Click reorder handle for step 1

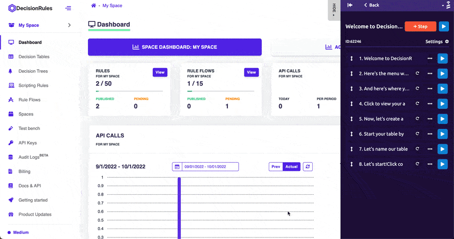[352, 59]
